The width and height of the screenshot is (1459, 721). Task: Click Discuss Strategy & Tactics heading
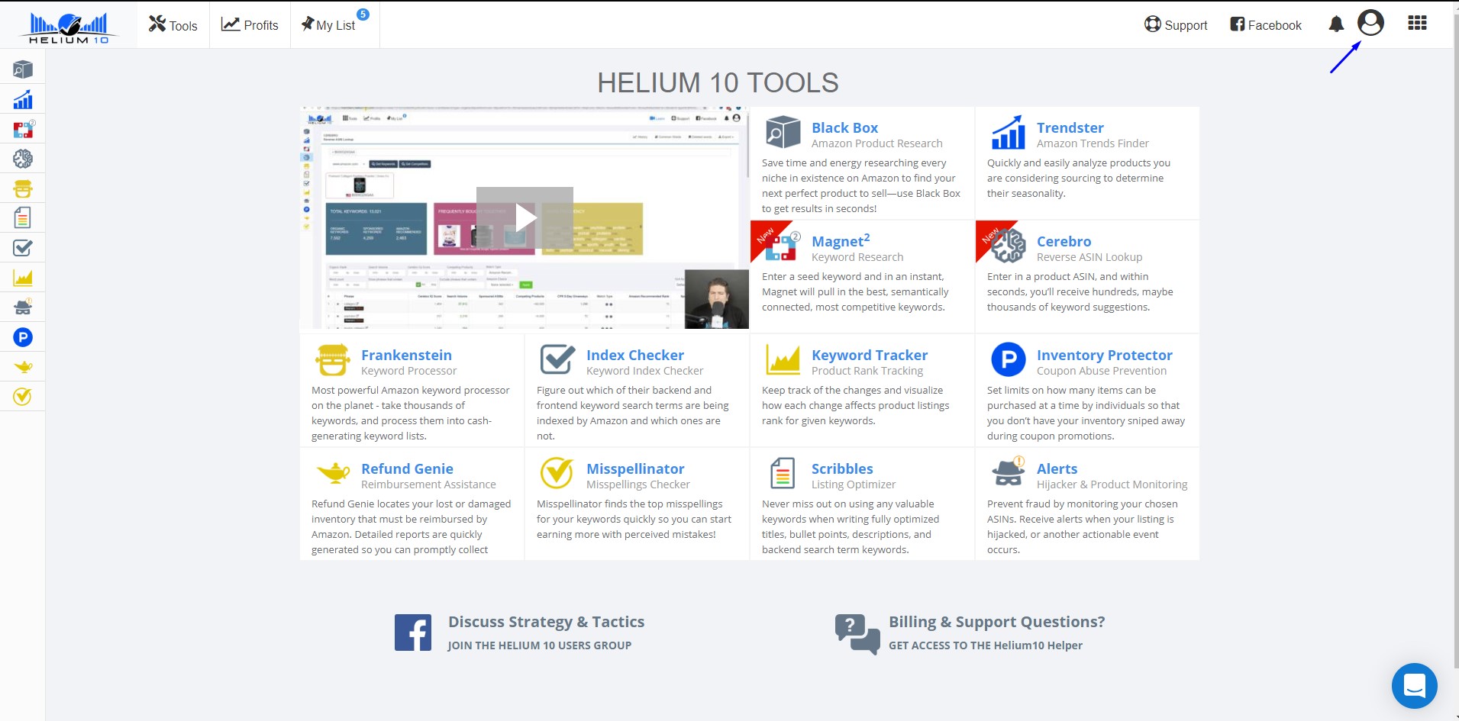click(x=546, y=622)
